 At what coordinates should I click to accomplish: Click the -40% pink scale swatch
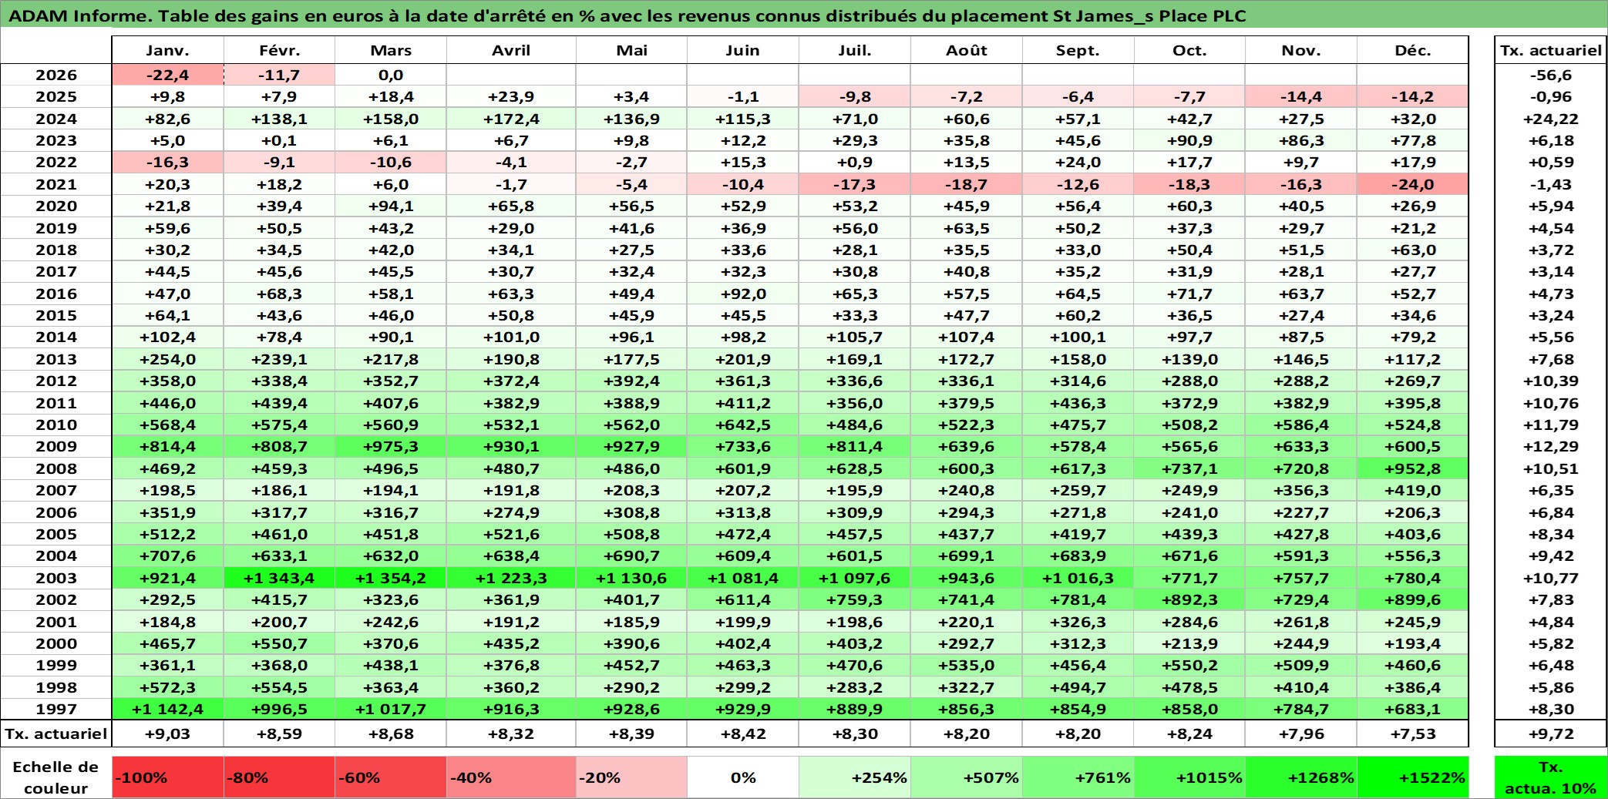pyautogui.click(x=511, y=777)
